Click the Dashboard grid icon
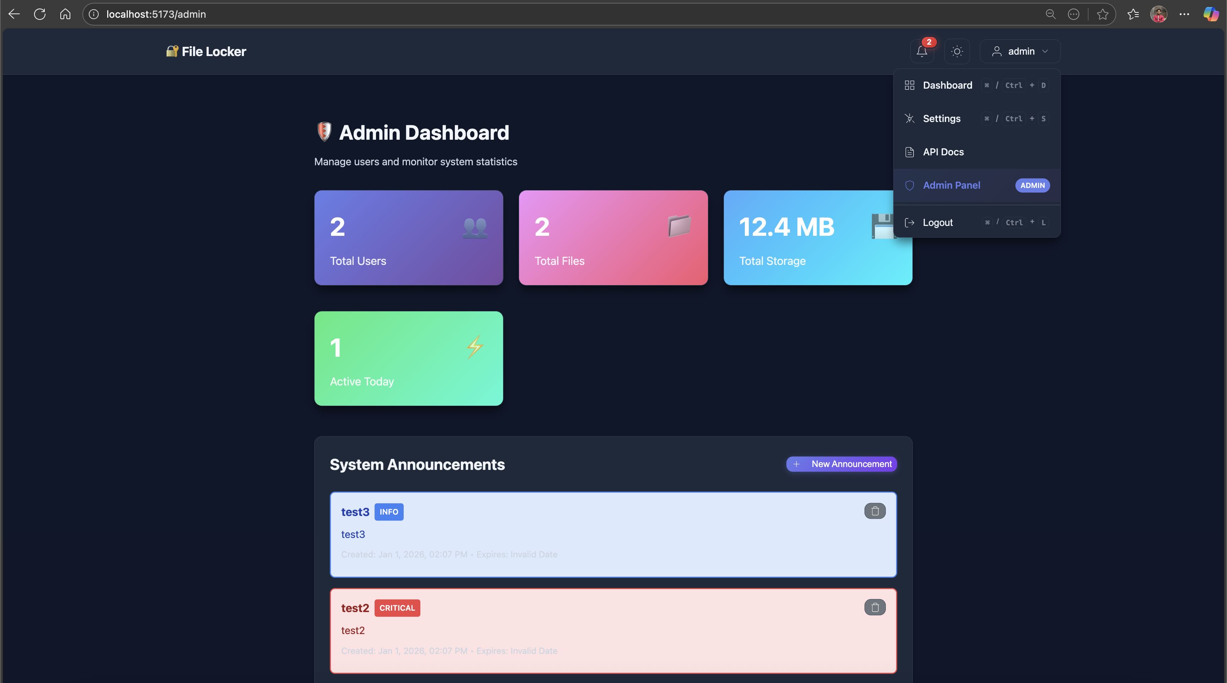1227x683 pixels. 909,85
